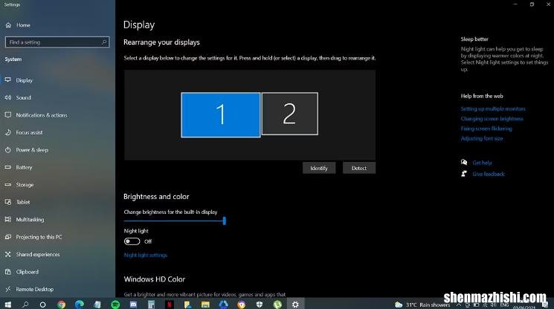Open Spotify from taskbar
Screen dimensions: 554x309
click(x=115, y=305)
